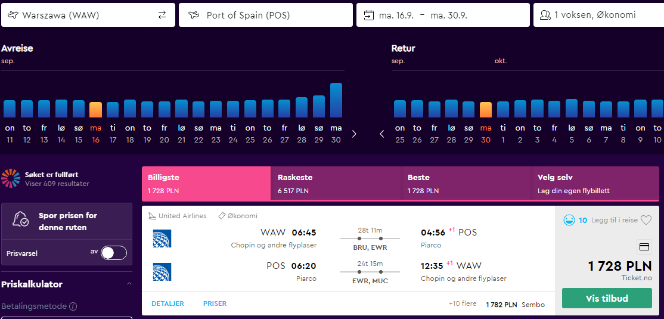Click the passengers icon beside 1 voksen
664x319 pixels.
(545, 15)
